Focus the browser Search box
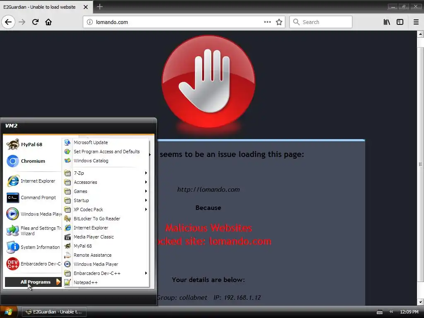This screenshot has height=318, width=424. point(321,22)
